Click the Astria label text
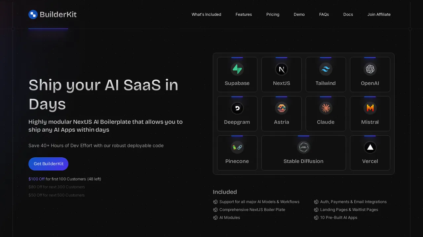Image resolution: width=423 pixels, height=237 pixels. click(x=282, y=122)
